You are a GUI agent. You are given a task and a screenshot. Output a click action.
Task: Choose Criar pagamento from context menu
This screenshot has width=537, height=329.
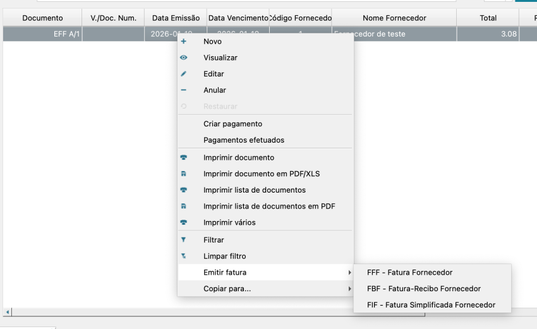coord(232,124)
